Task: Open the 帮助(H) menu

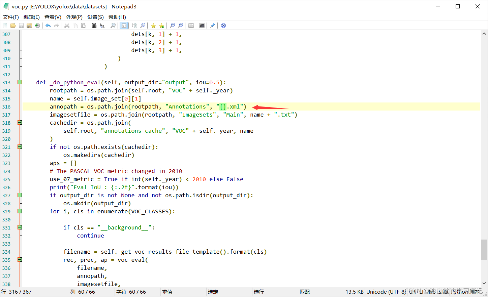Action: pos(117,17)
